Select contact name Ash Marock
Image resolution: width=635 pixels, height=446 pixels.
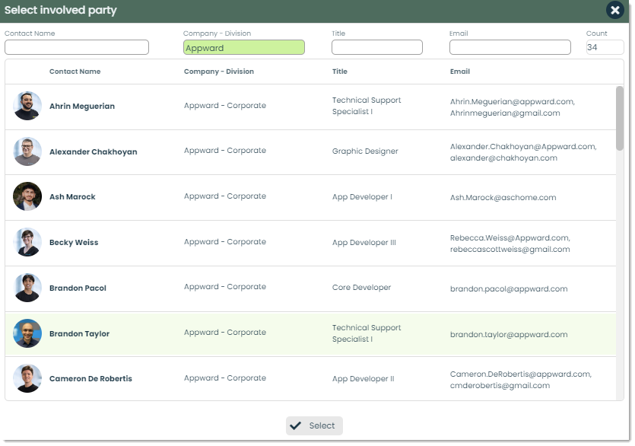[72, 197]
